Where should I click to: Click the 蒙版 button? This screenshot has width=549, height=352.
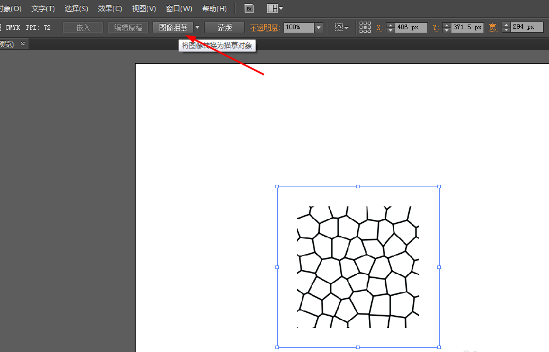coord(225,27)
